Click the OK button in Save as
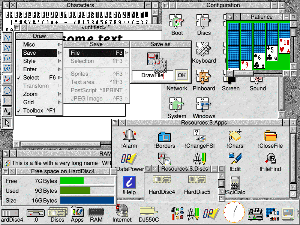 (181, 75)
